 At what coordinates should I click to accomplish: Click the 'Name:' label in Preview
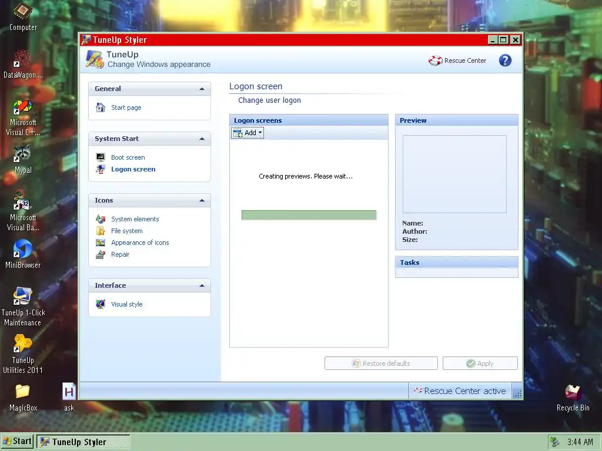pos(413,223)
